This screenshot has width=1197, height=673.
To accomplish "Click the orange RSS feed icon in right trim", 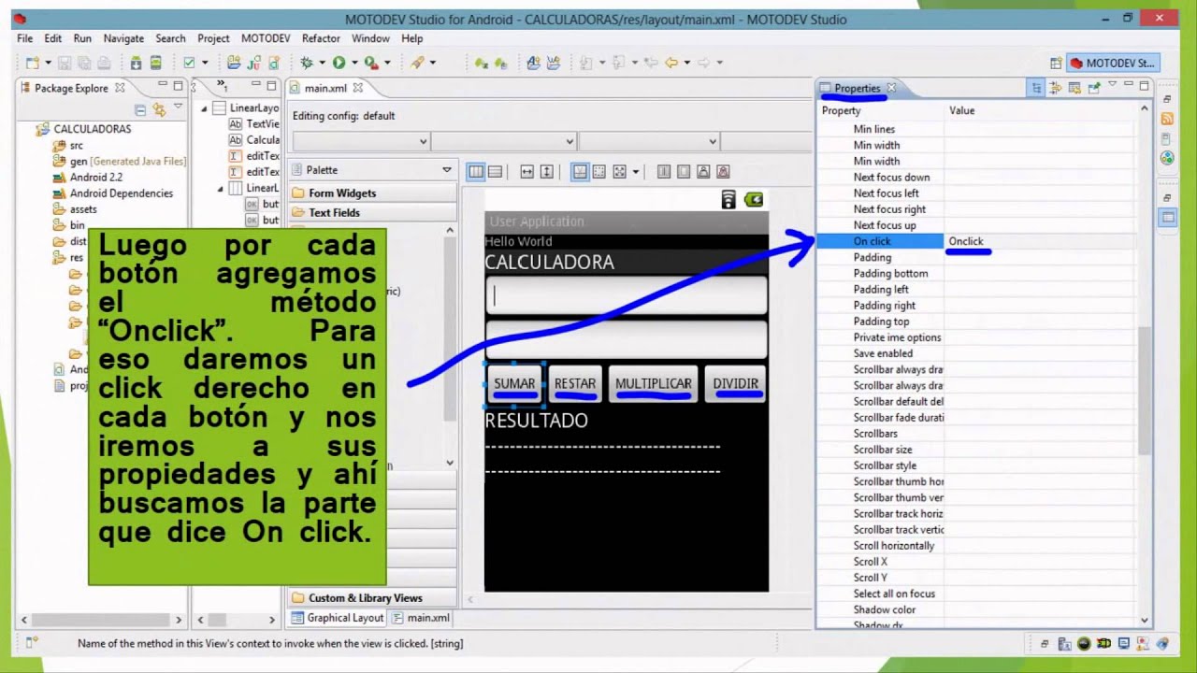I will (1167, 119).
